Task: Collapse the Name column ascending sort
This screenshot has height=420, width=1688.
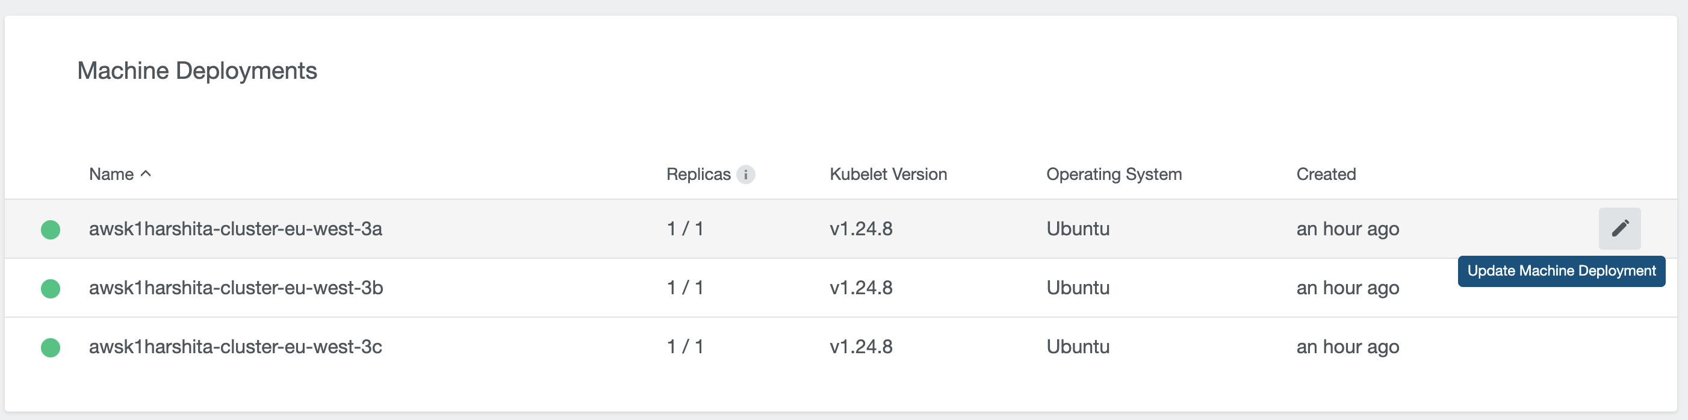Action: [145, 173]
